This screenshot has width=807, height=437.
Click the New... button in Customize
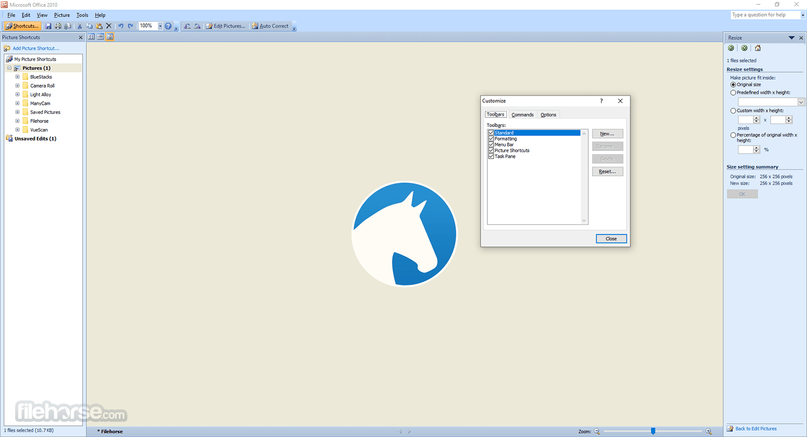[x=607, y=134]
